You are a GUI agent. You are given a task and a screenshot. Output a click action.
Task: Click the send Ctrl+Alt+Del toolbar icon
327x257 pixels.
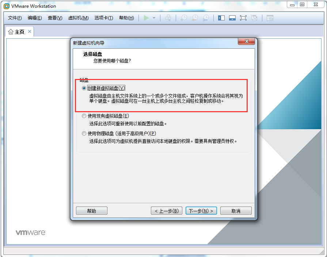point(168,18)
